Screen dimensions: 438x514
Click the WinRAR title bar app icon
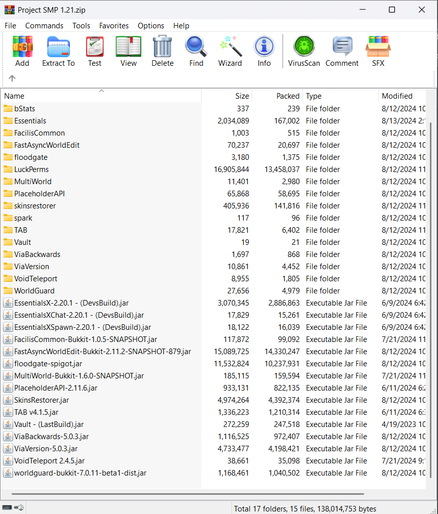[10, 10]
